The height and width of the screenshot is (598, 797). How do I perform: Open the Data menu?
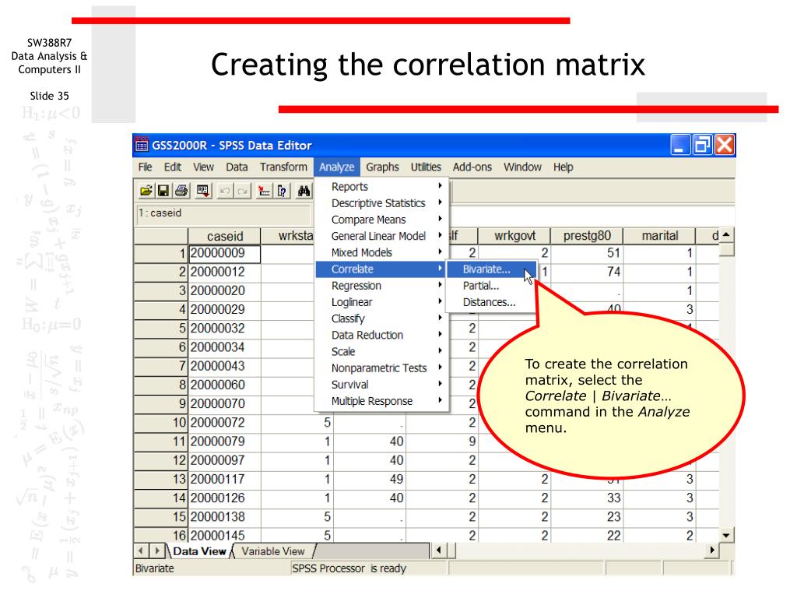pyautogui.click(x=237, y=167)
